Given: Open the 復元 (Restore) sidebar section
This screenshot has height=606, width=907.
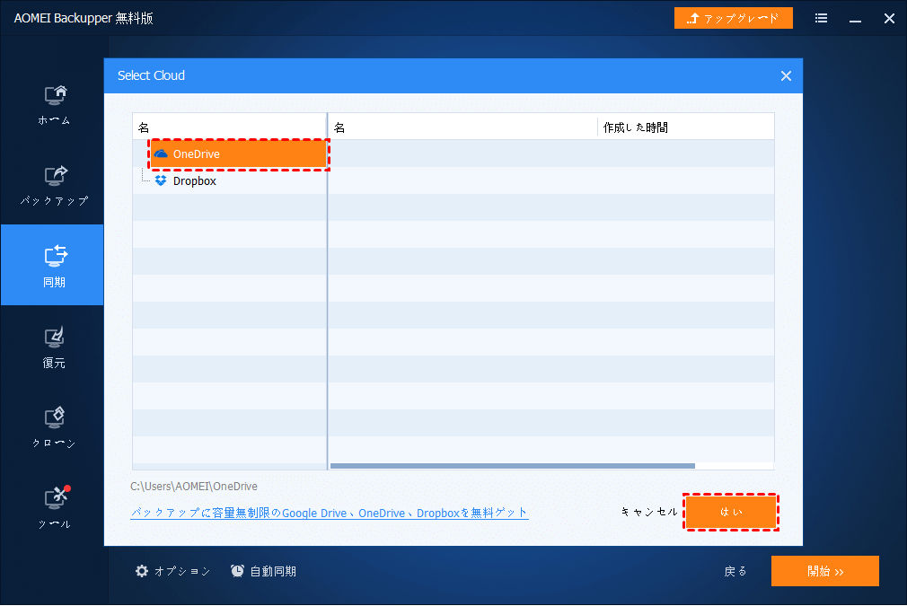Looking at the screenshot, I should point(54,348).
